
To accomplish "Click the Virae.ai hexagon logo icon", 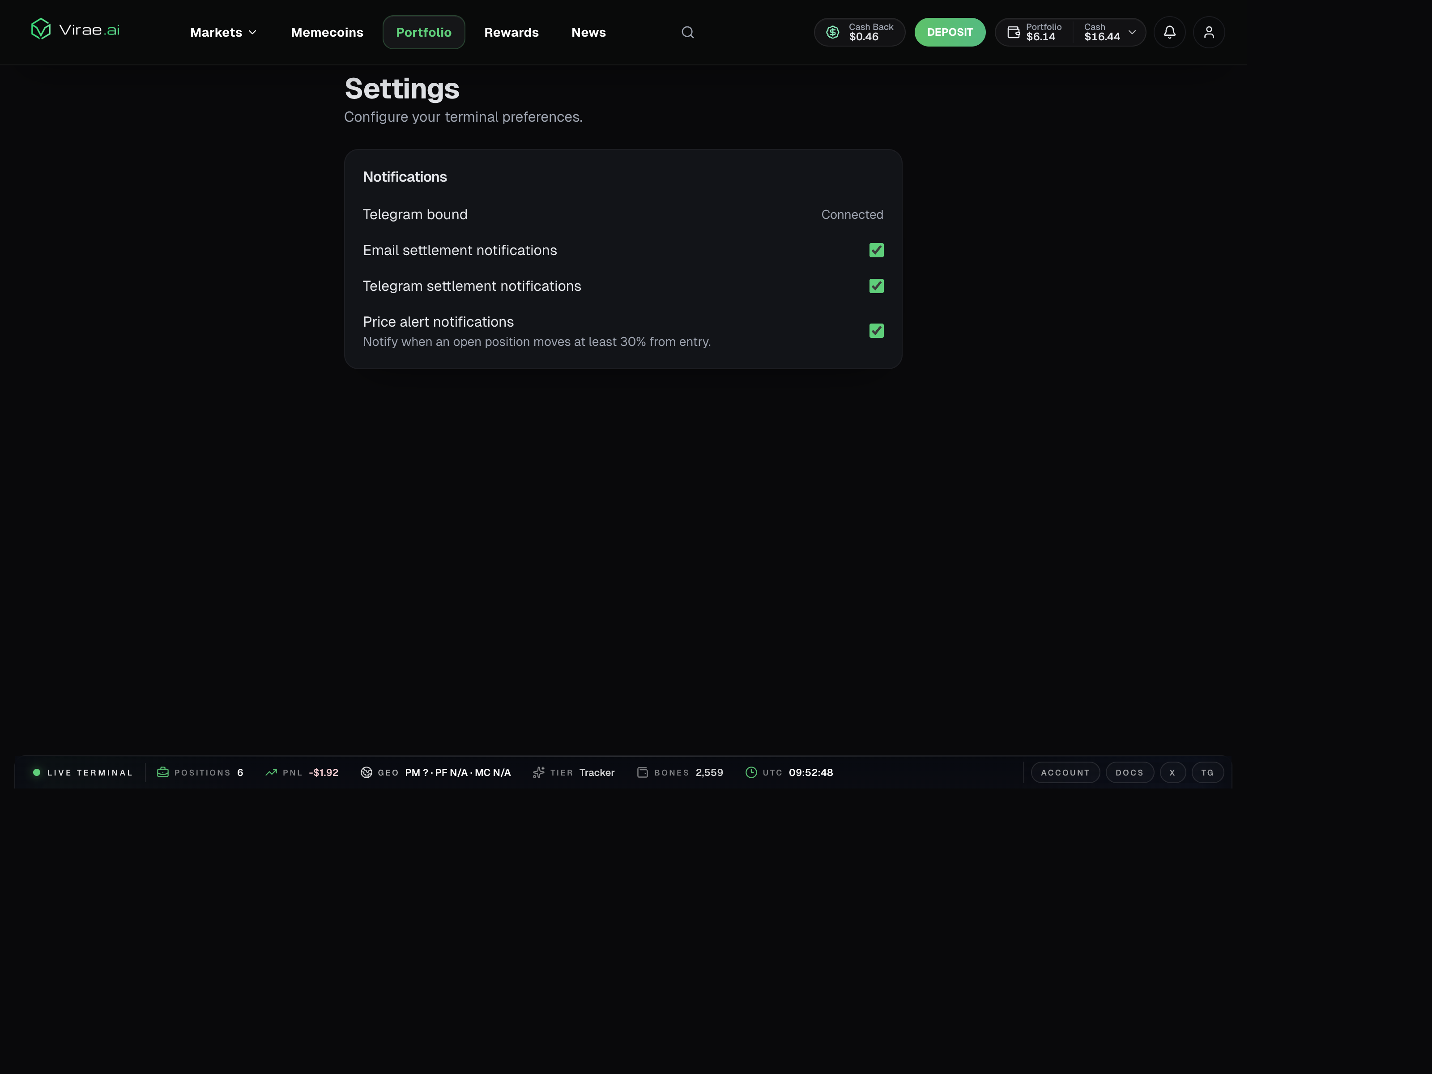I will click(41, 29).
